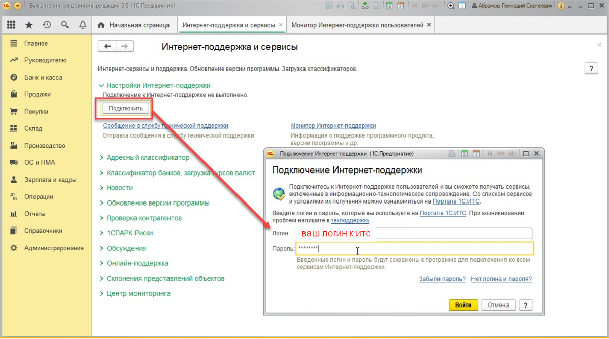Toggle the panel layout icon in title bar
609x339 pixels.
point(462,6)
